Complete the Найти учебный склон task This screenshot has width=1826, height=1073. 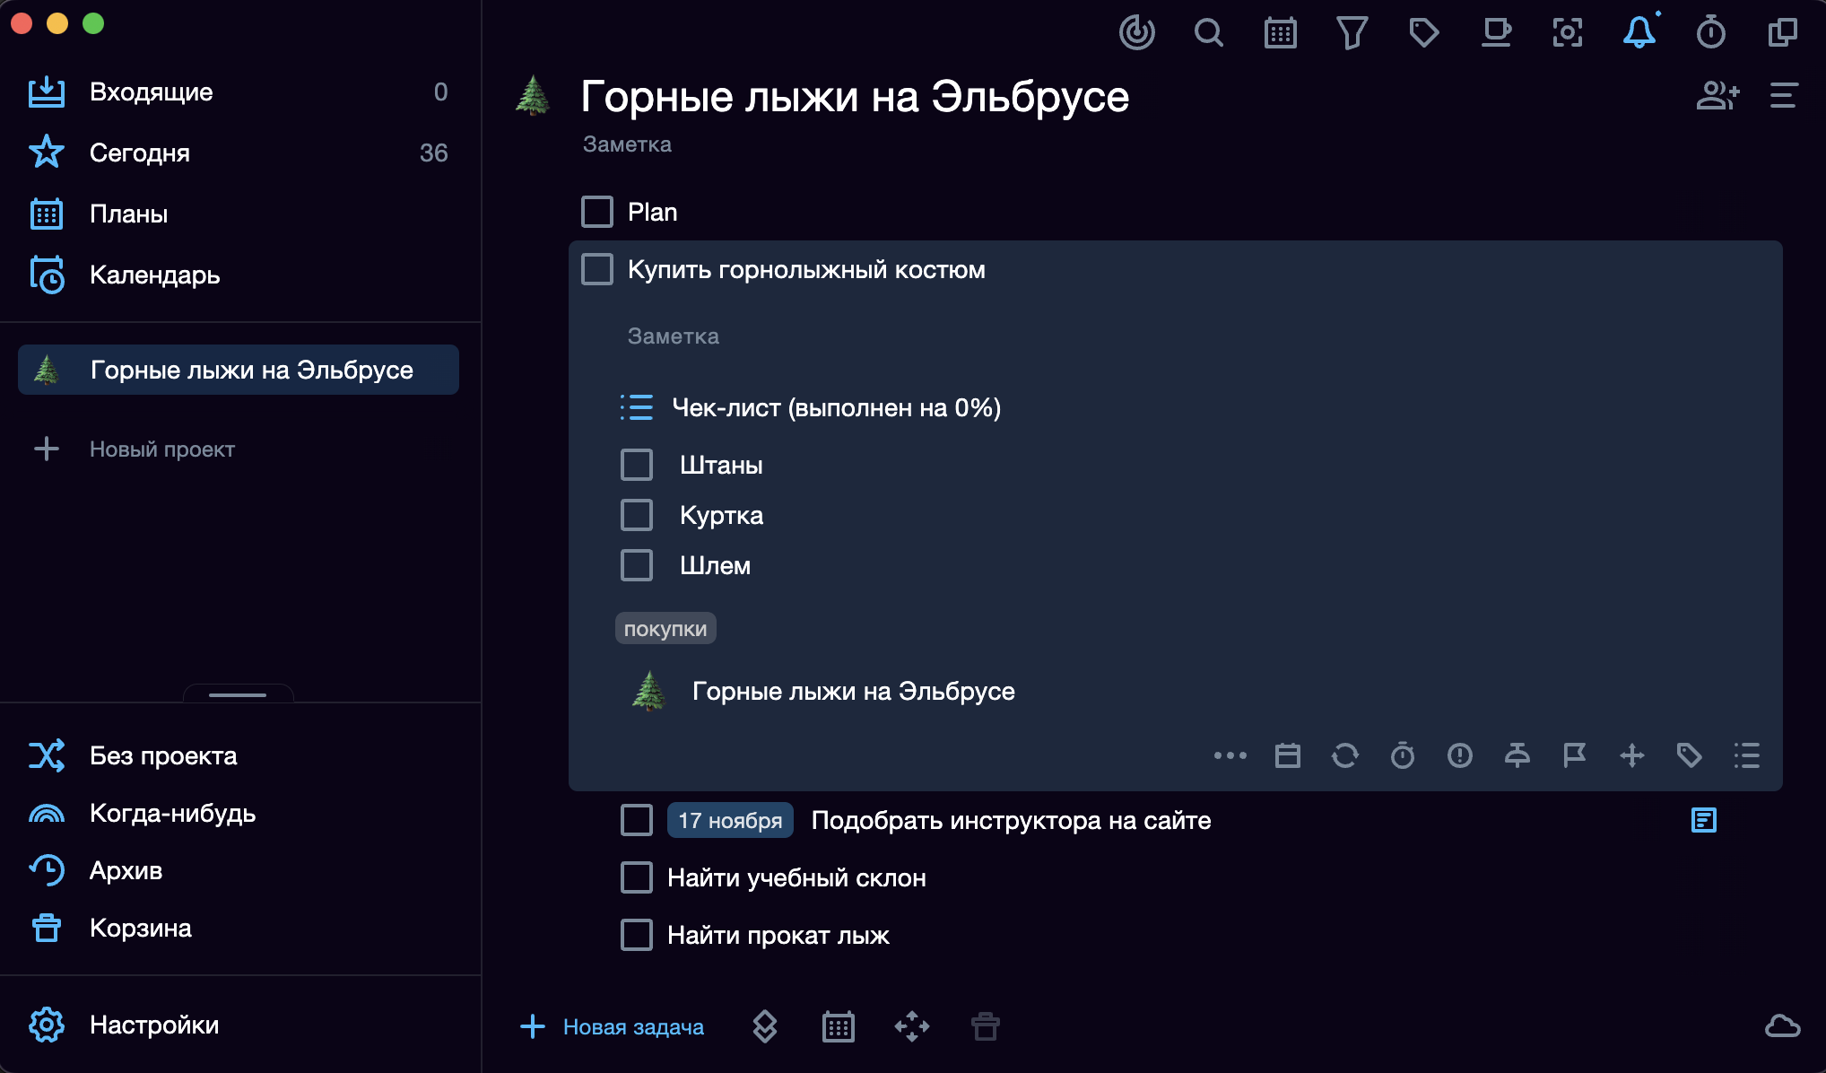click(637, 877)
